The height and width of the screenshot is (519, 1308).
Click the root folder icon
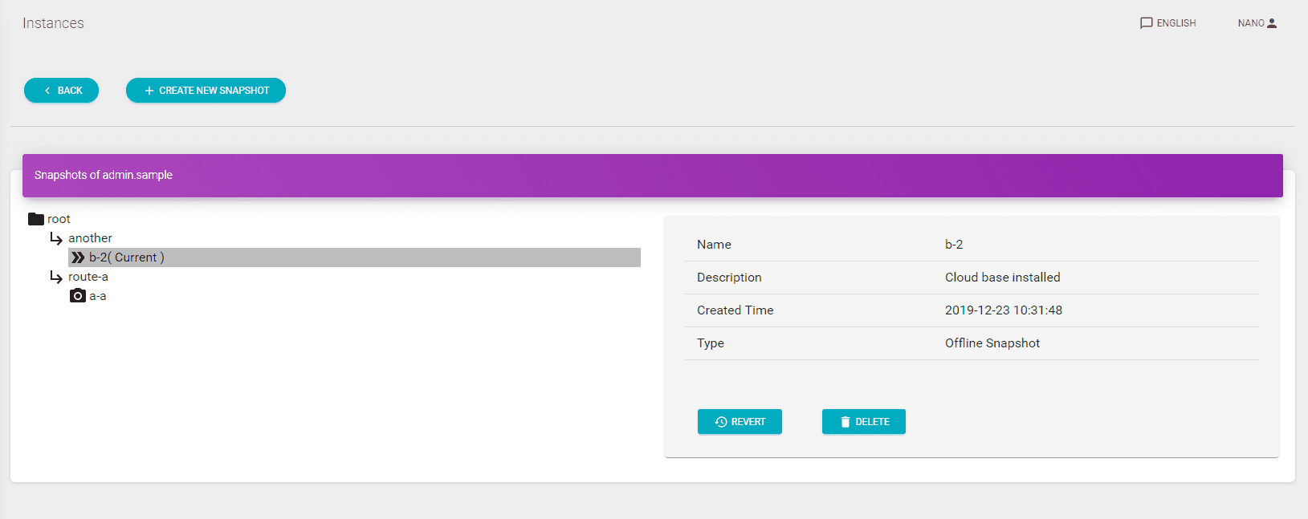tap(36, 219)
